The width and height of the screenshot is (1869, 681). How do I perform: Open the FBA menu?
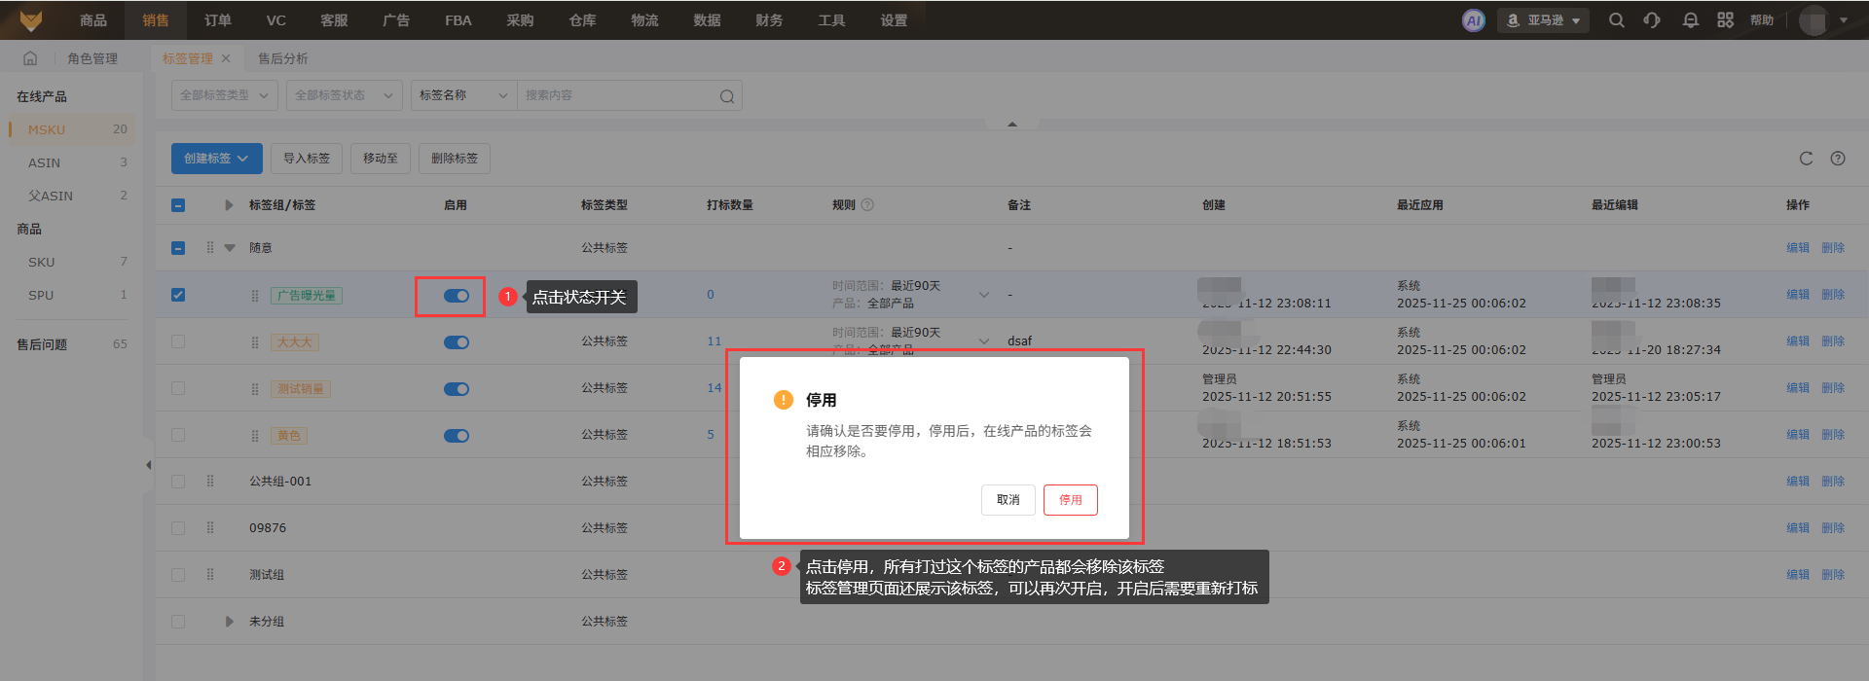(458, 20)
